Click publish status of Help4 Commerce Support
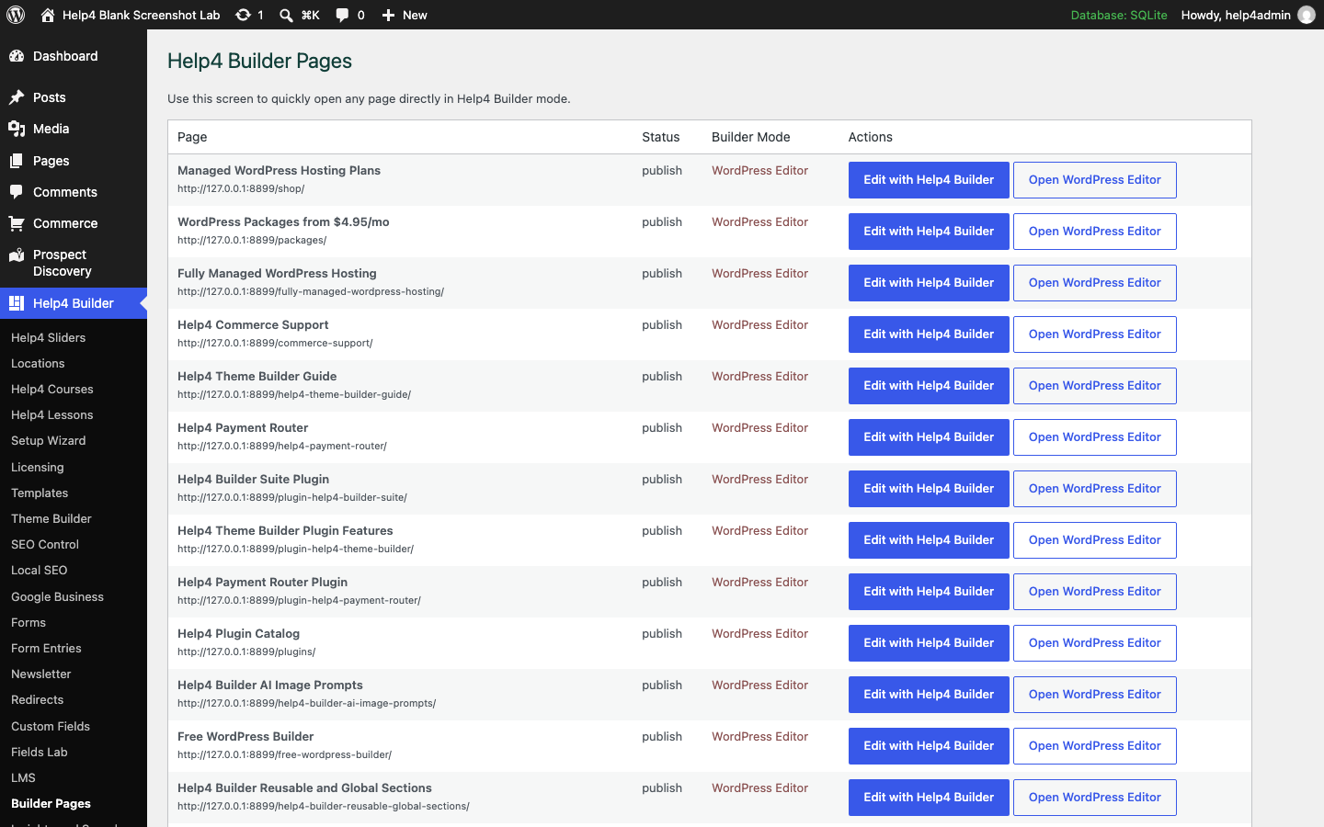The height and width of the screenshot is (827, 1324). click(662, 324)
